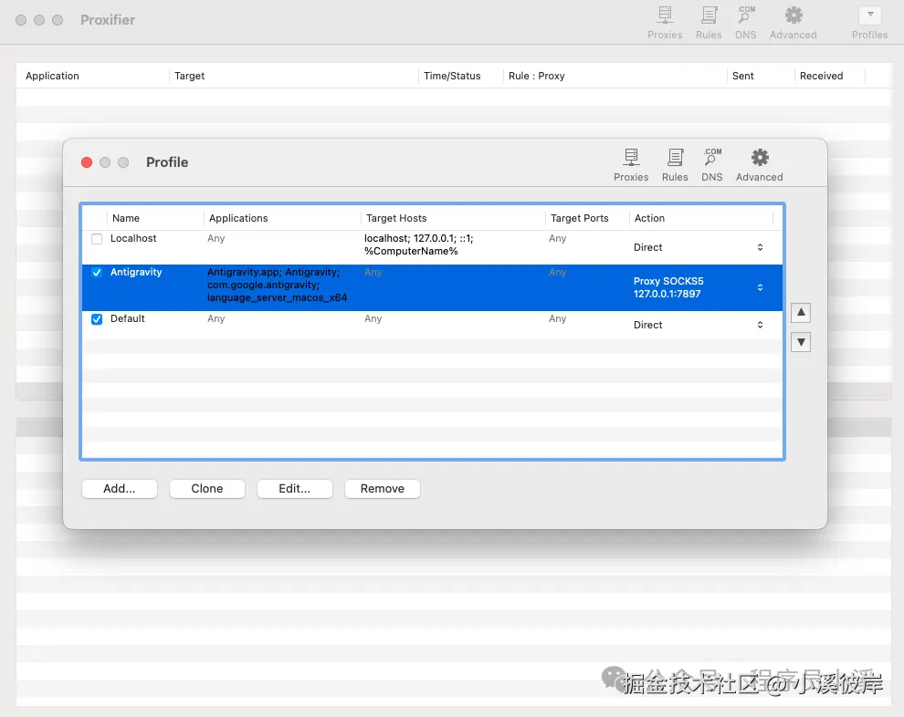This screenshot has width=904, height=717.
Task: Click Received column header in Proxifier window
Action: (x=821, y=76)
